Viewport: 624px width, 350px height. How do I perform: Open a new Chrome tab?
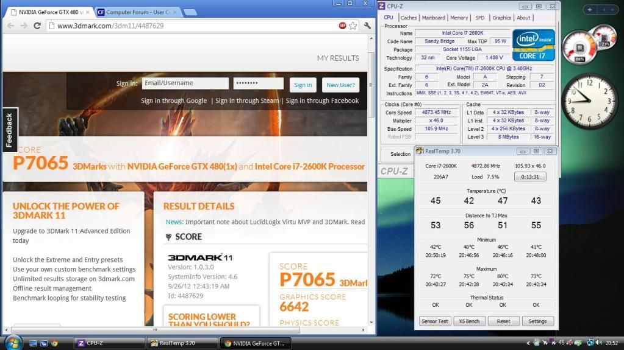click(191, 12)
